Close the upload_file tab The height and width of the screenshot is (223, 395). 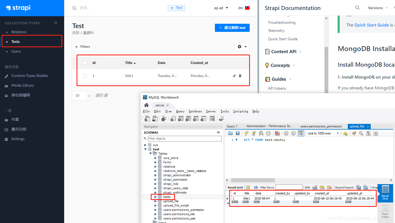pyautogui.click(x=368, y=126)
